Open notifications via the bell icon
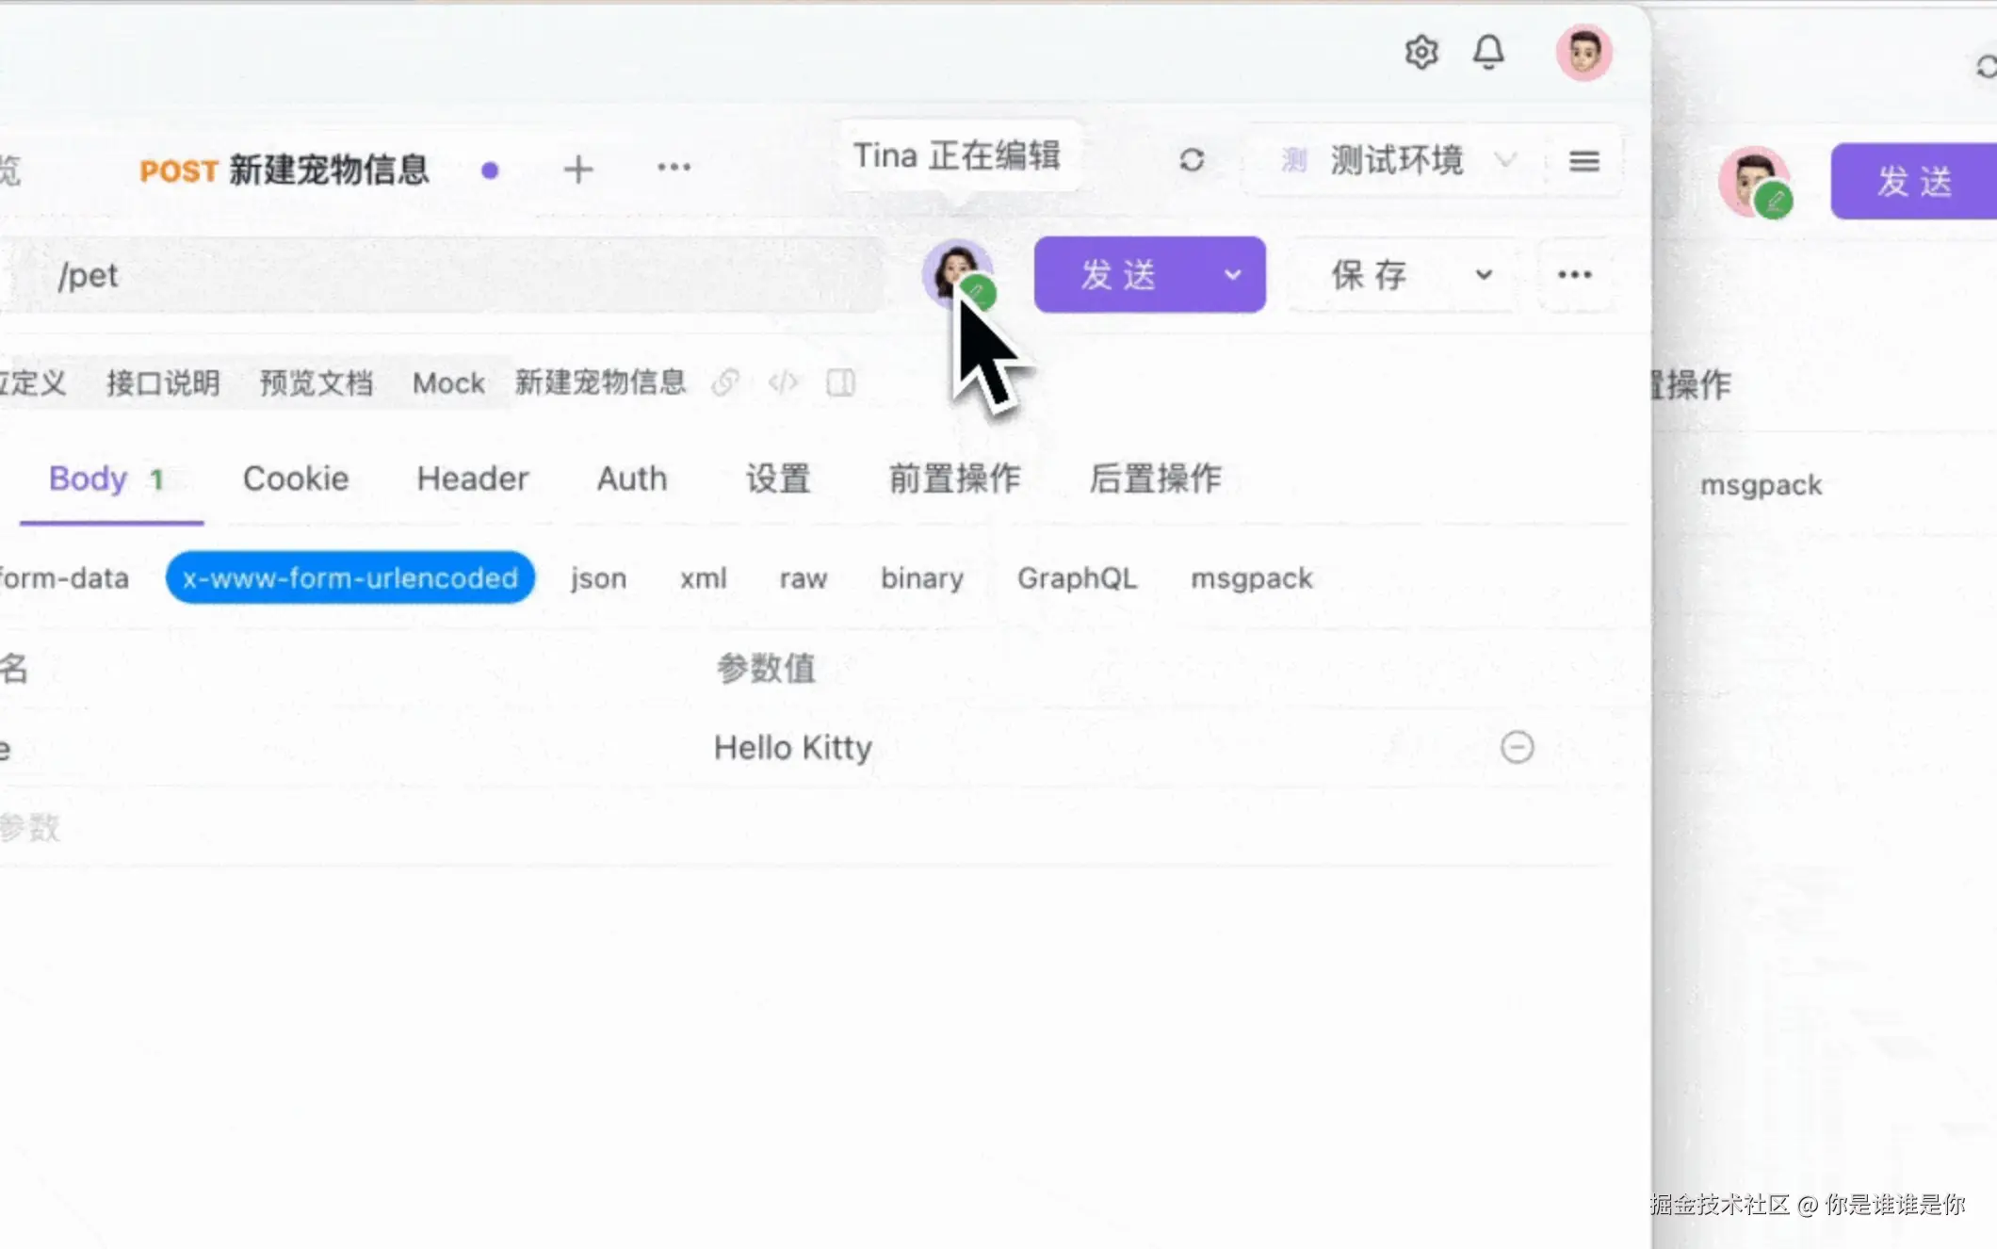Screen dimensions: 1997x1249 (x=1488, y=52)
